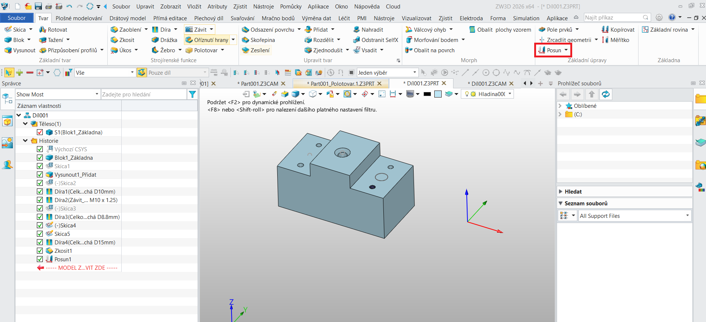Expand the Oblíbené folder node

point(560,106)
